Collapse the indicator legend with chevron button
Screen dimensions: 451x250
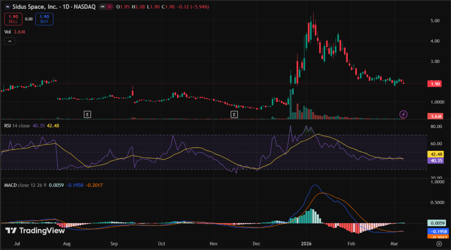10,41
